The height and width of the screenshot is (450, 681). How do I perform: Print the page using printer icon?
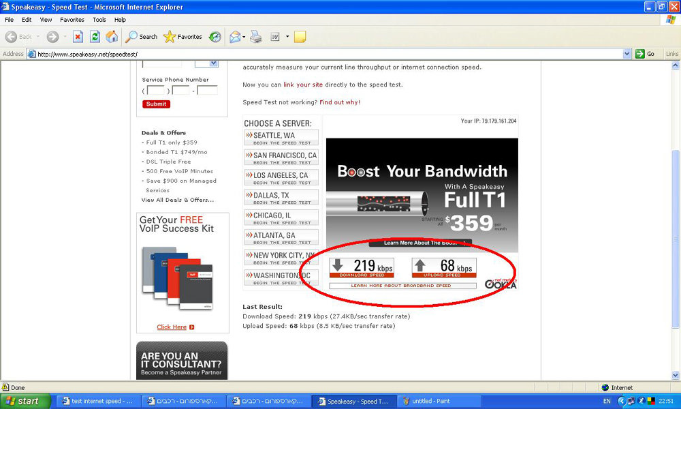click(x=256, y=37)
